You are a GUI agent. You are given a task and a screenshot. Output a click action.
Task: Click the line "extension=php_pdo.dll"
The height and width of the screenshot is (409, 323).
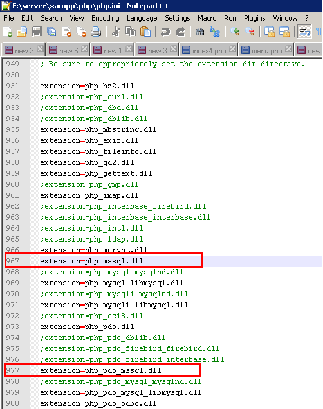point(87,327)
